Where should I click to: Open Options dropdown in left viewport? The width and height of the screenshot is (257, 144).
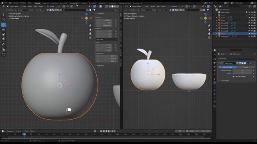117,10
